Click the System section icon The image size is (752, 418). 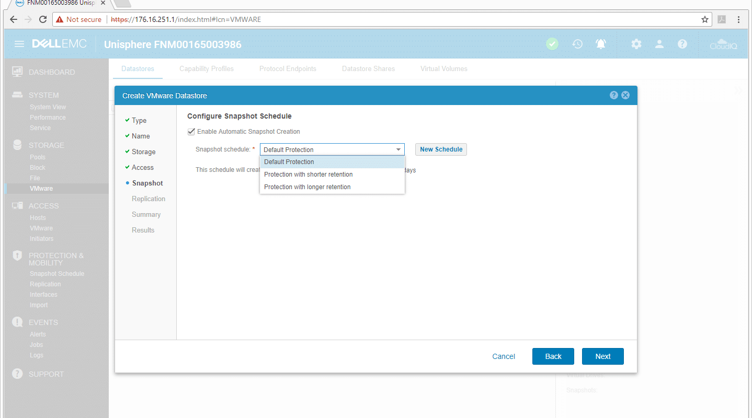tap(17, 95)
